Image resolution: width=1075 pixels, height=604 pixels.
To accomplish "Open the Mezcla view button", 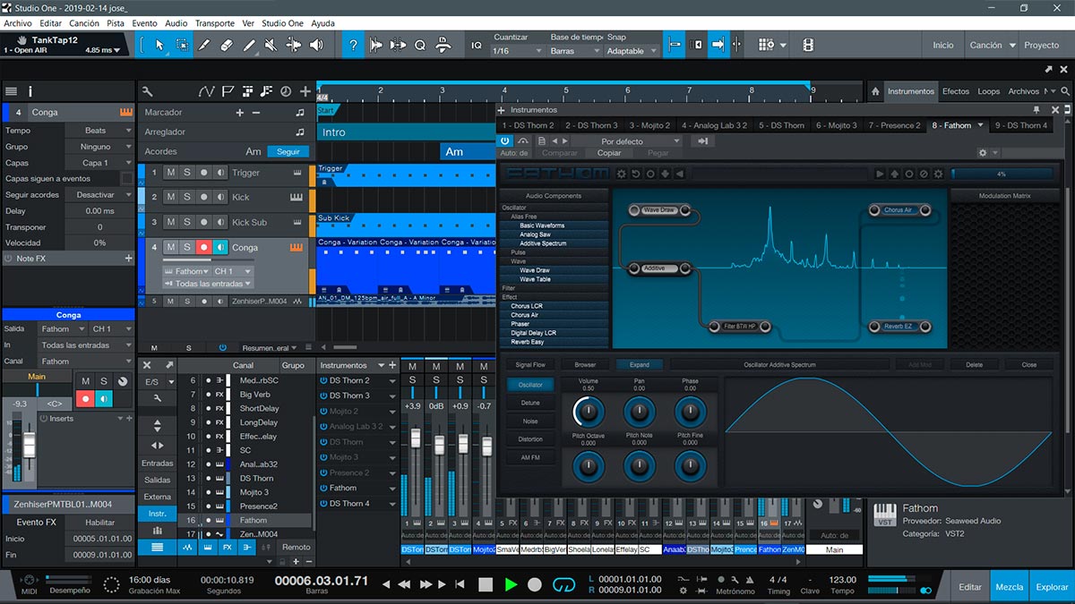I will [x=1010, y=587].
